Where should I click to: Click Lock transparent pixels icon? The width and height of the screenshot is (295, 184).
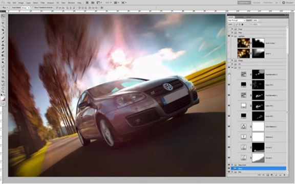pos(235,25)
